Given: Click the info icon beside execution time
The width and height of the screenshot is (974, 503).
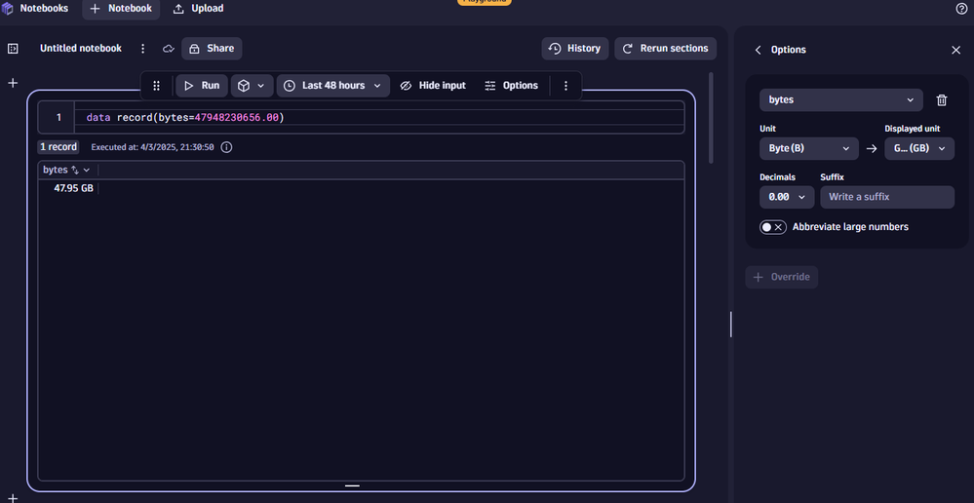Looking at the screenshot, I should 226,147.
